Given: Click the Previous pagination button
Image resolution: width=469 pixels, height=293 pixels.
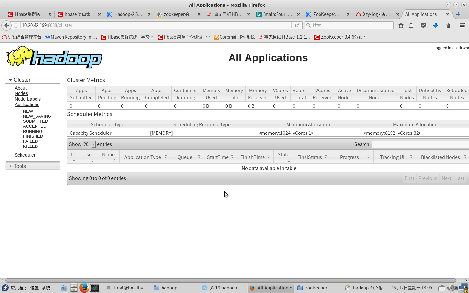Looking at the screenshot, I should 428,178.
